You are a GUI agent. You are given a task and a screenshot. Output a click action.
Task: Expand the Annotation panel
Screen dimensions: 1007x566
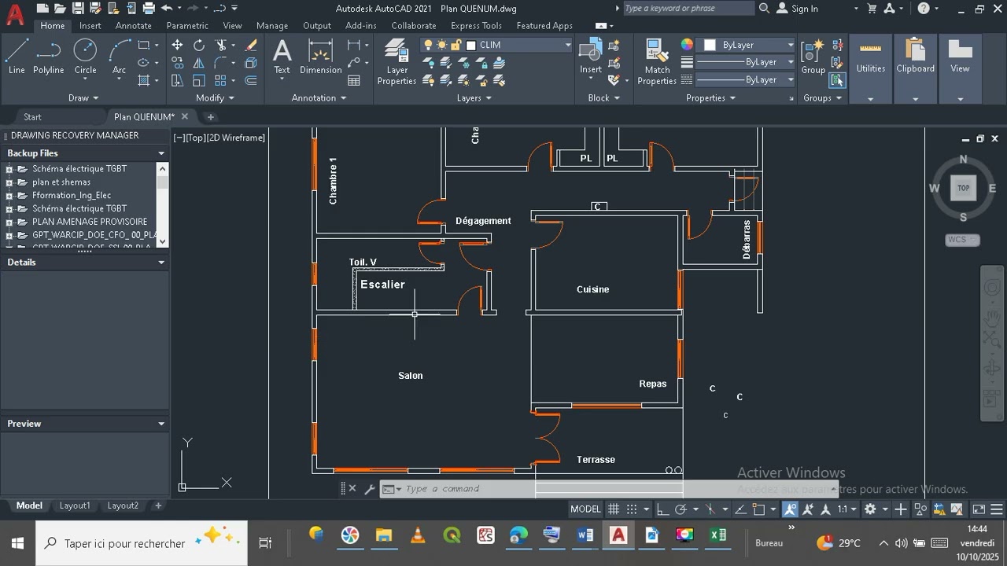coord(319,98)
